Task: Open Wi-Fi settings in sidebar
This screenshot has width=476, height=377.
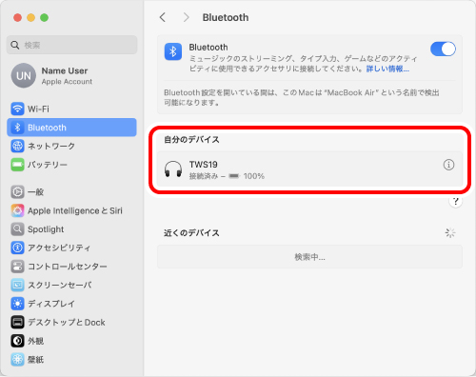Action: pyautogui.click(x=71, y=109)
